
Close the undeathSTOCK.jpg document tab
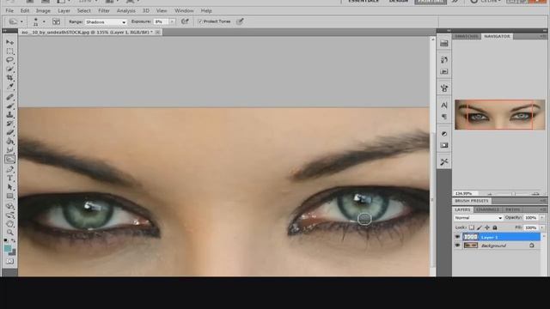click(157, 33)
